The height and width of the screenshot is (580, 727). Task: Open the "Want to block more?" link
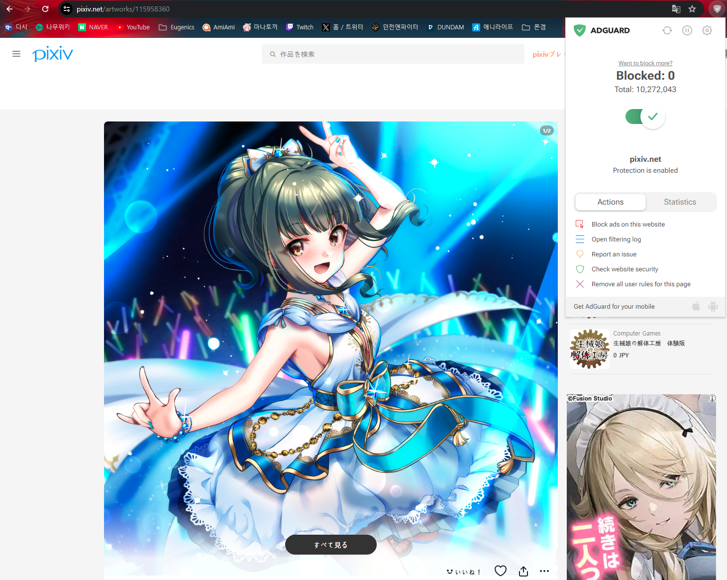point(645,63)
